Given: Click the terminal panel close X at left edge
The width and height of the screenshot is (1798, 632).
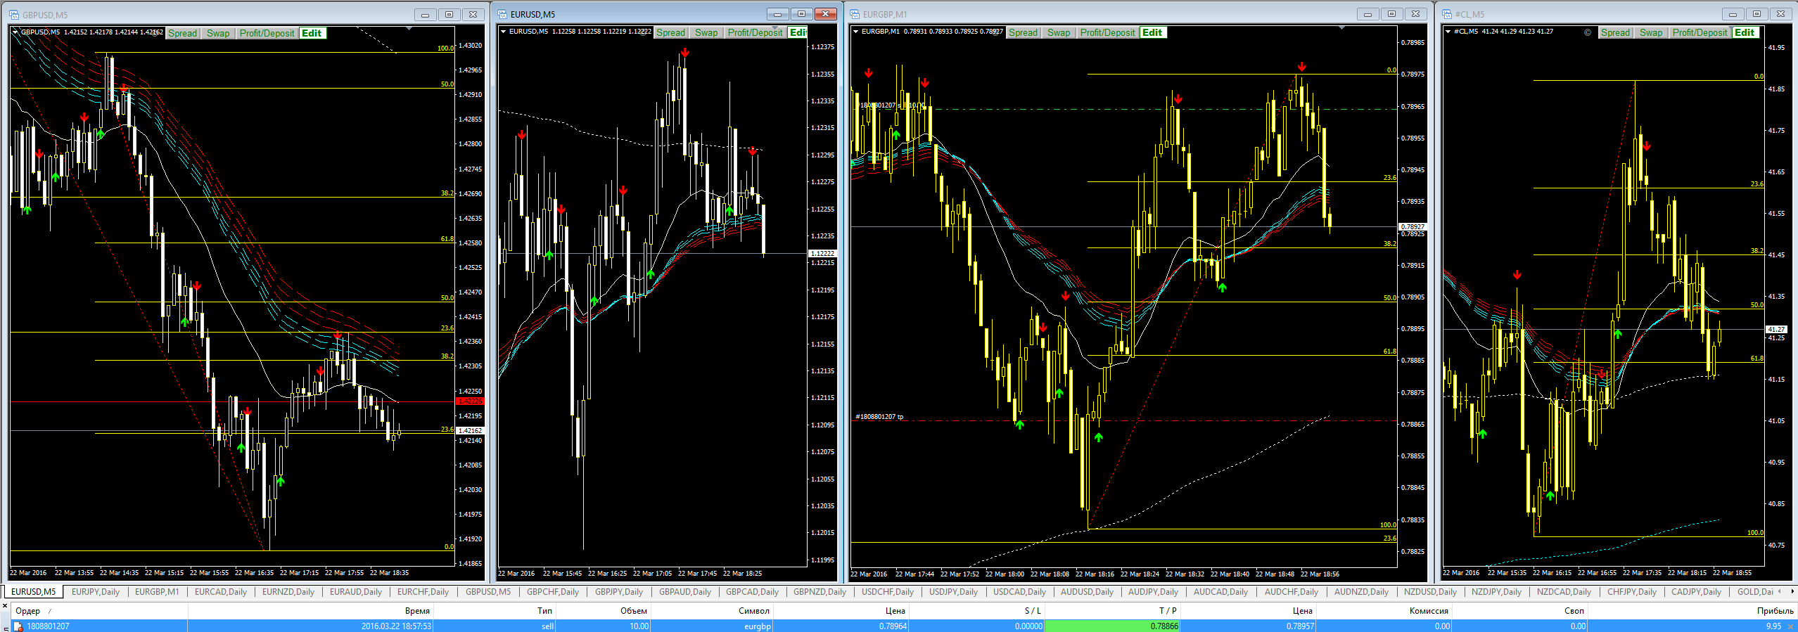Looking at the screenshot, I should click(5, 606).
